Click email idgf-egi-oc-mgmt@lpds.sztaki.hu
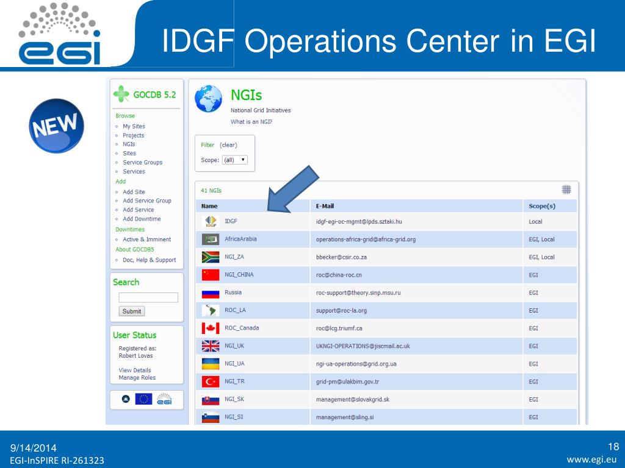The image size is (625, 468). (x=359, y=222)
